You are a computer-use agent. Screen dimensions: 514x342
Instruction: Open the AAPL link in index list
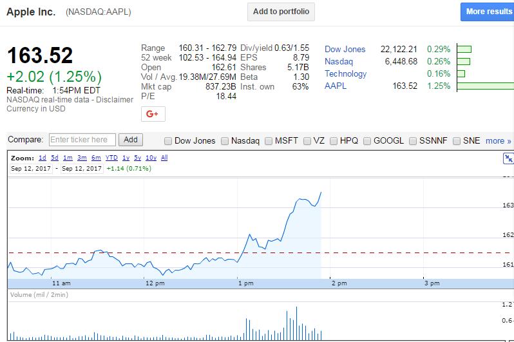click(x=336, y=86)
